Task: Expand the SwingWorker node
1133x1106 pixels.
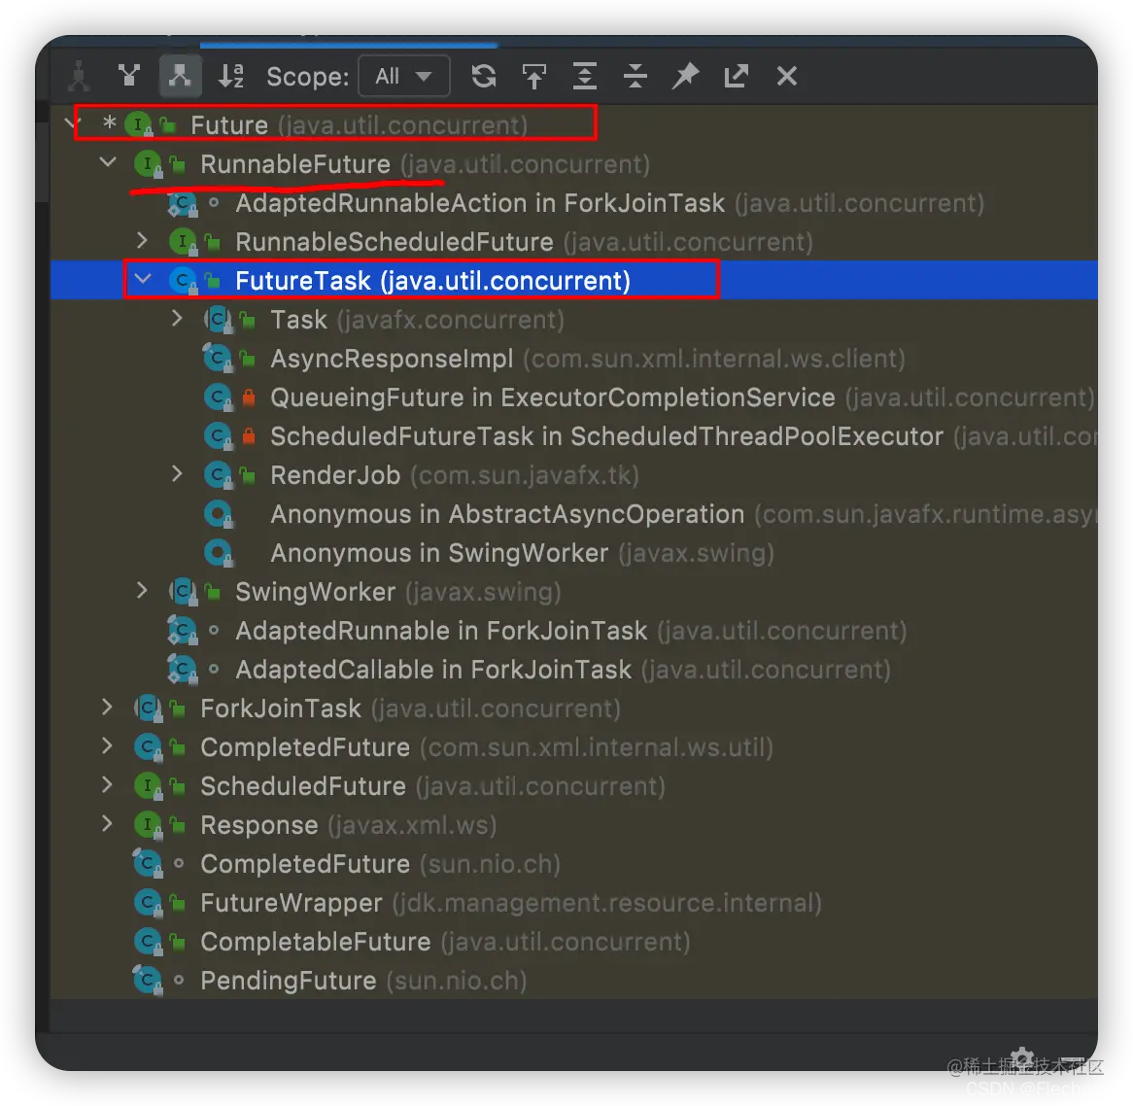Action: click(142, 591)
